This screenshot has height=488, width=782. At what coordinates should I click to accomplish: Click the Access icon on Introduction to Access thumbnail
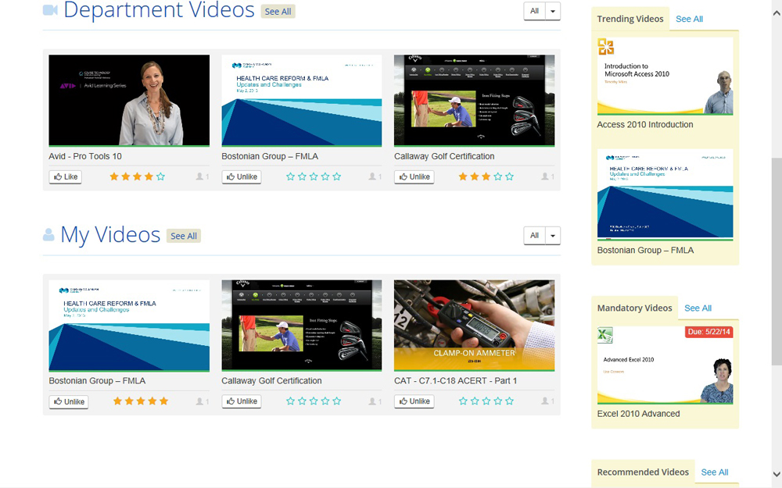pos(605,47)
